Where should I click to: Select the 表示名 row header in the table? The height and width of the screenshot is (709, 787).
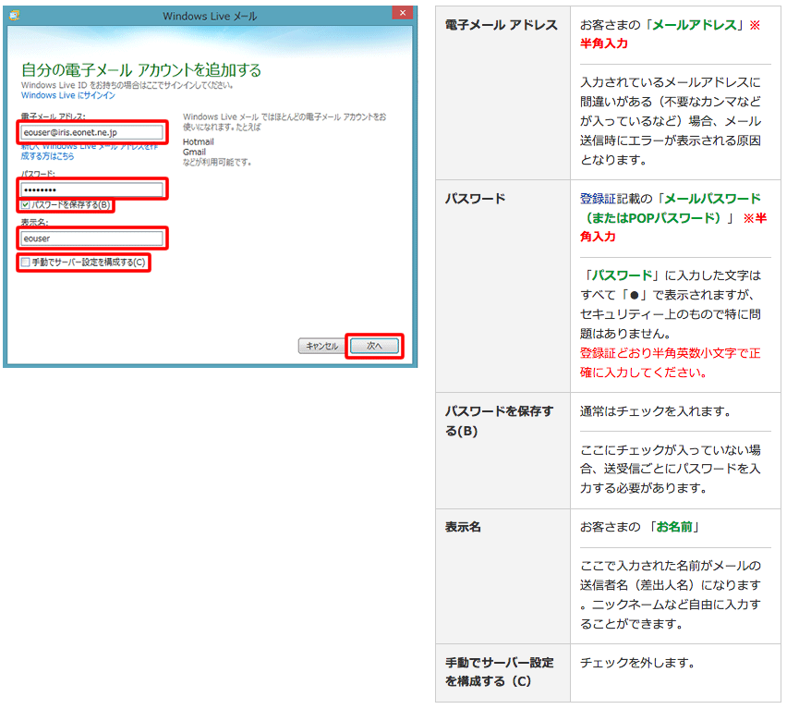[x=463, y=527]
